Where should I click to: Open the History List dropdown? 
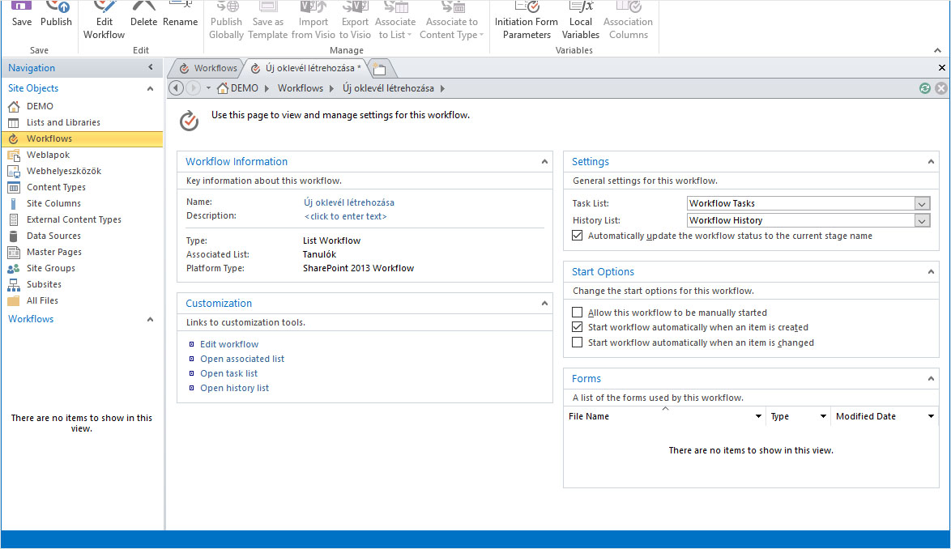tap(922, 220)
